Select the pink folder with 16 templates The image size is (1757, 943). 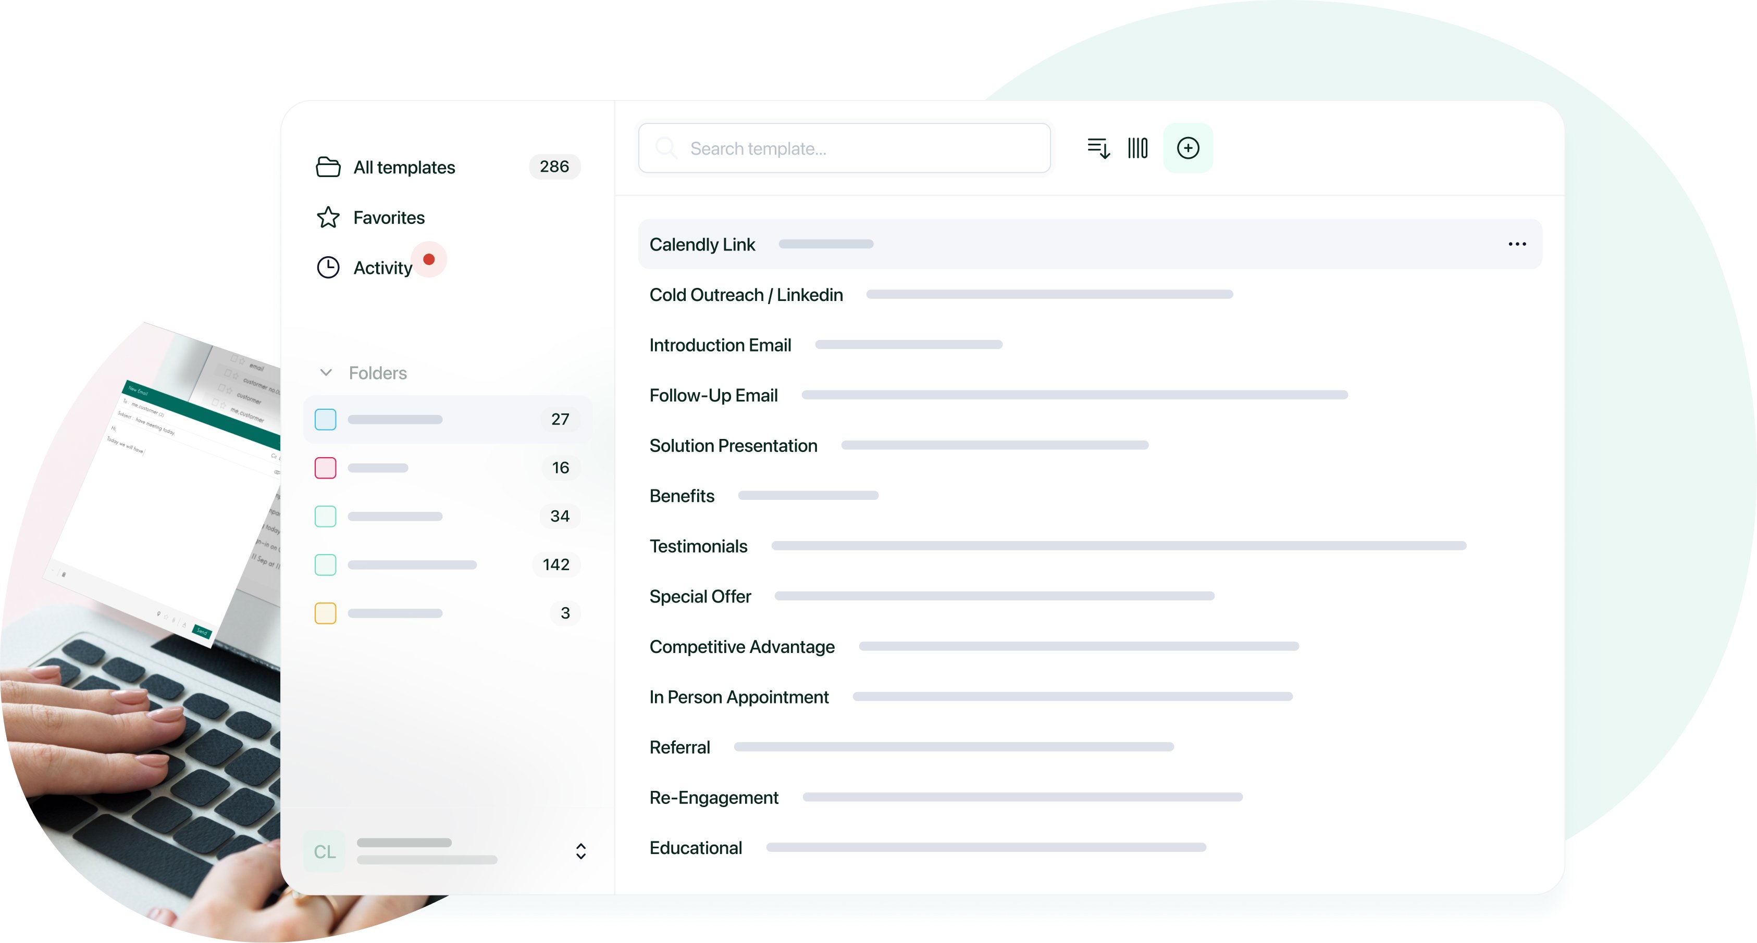(448, 468)
